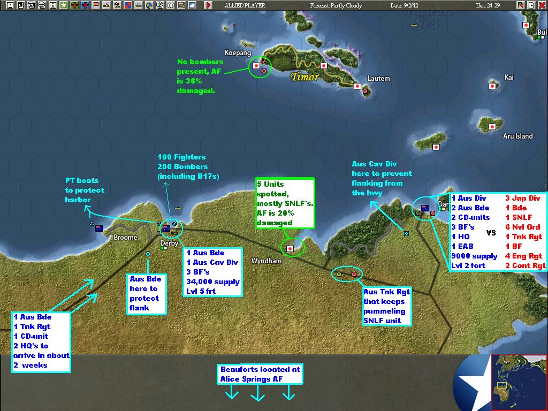The width and height of the screenshot is (548, 411).
Task: Click the world minimap in corner
Action: 519,382
